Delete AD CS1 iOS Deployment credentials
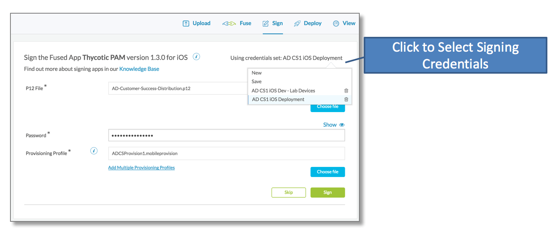This screenshot has width=555, height=233. click(x=346, y=100)
